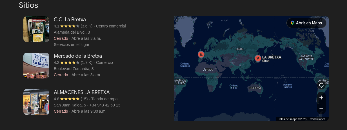
Task: Click the LA BRETXA Citas map label
Action: tap(272, 59)
